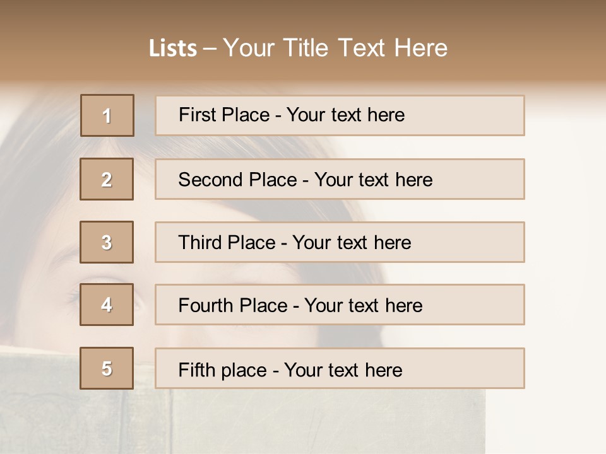Click the word "First" in row one
Image resolution: width=606 pixels, height=454 pixels.
click(x=197, y=115)
